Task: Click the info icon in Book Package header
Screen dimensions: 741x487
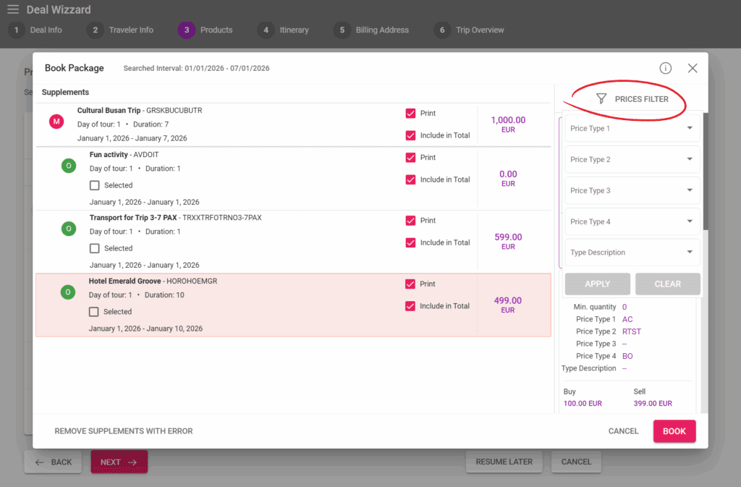Action: pyautogui.click(x=665, y=68)
